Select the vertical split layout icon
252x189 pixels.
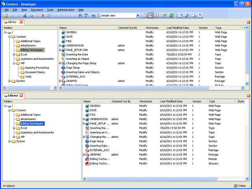[x=157, y=16]
